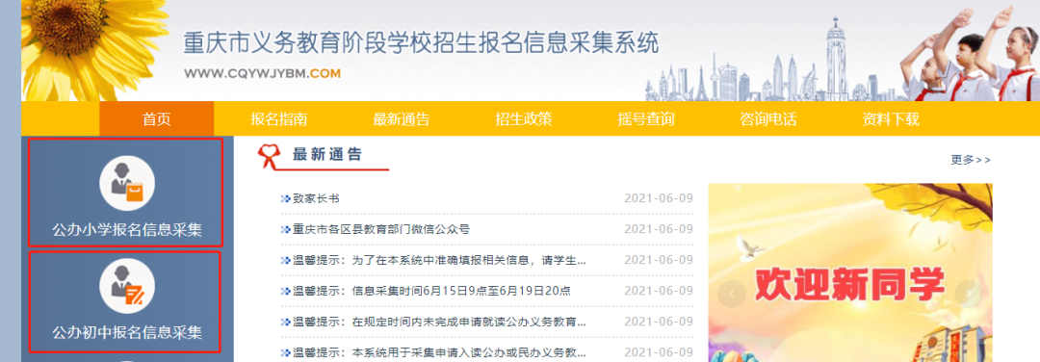Open announcement 本系统用于采集申请入读公办或民办义务教
Screen dimensions: 1040x362
point(439,352)
